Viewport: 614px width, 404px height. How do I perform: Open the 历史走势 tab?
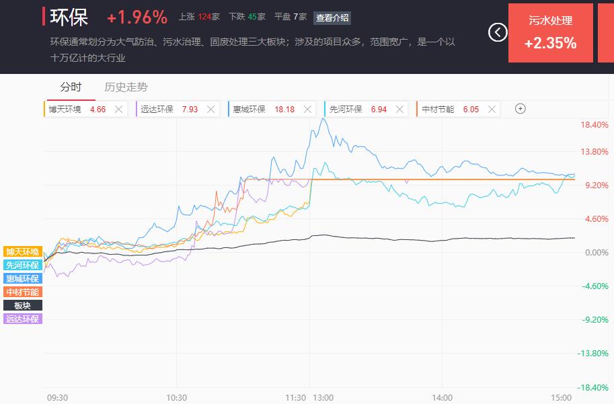[x=126, y=87]
